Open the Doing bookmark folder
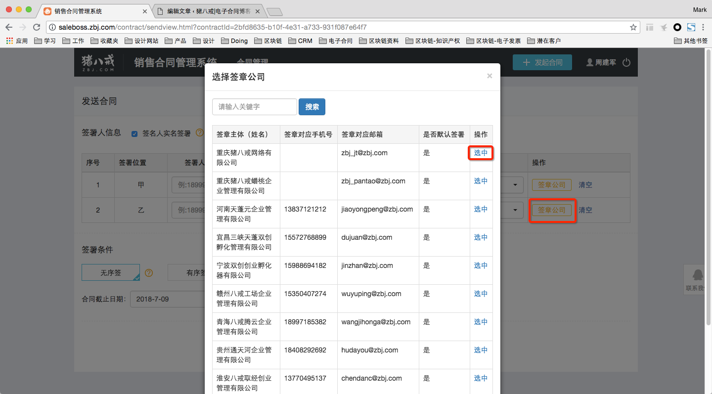The width and height of the screenshot is (712, 394). (x=234, y=41)
